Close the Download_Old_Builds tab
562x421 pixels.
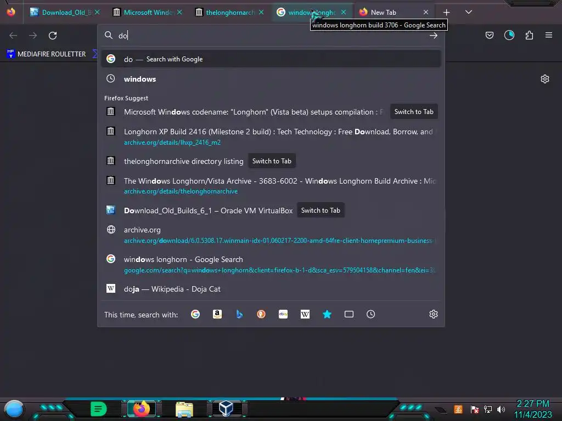pyautogui.click(x=97, y=12)
